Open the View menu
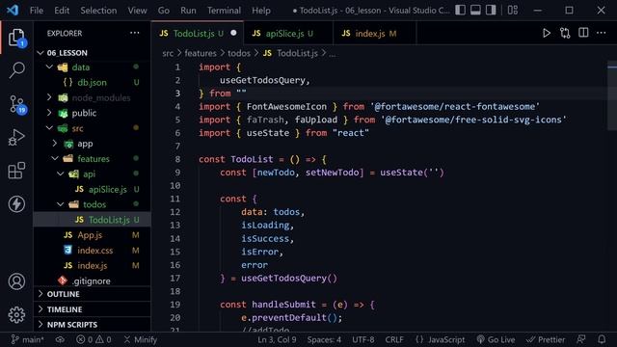Screen dimensions: 617x347 pyautogui.click(x=137, y=11)
